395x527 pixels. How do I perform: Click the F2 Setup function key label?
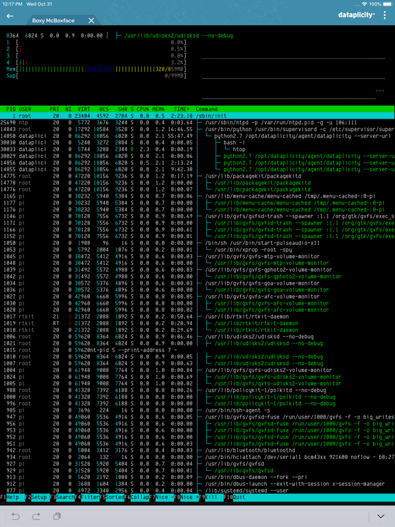pyautogui.click(x=36, y=497)
